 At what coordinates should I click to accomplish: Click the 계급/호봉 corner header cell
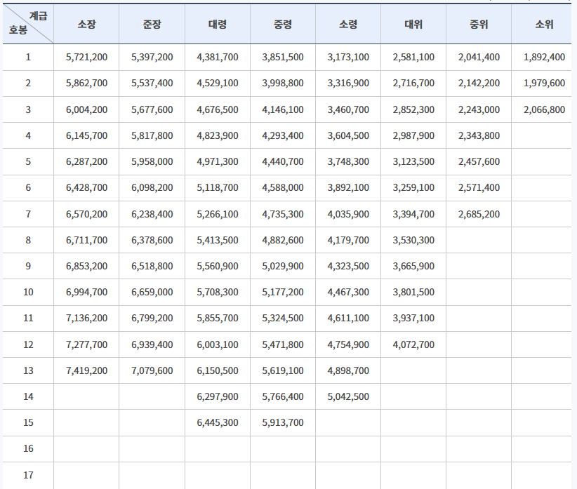click(28, 25)
